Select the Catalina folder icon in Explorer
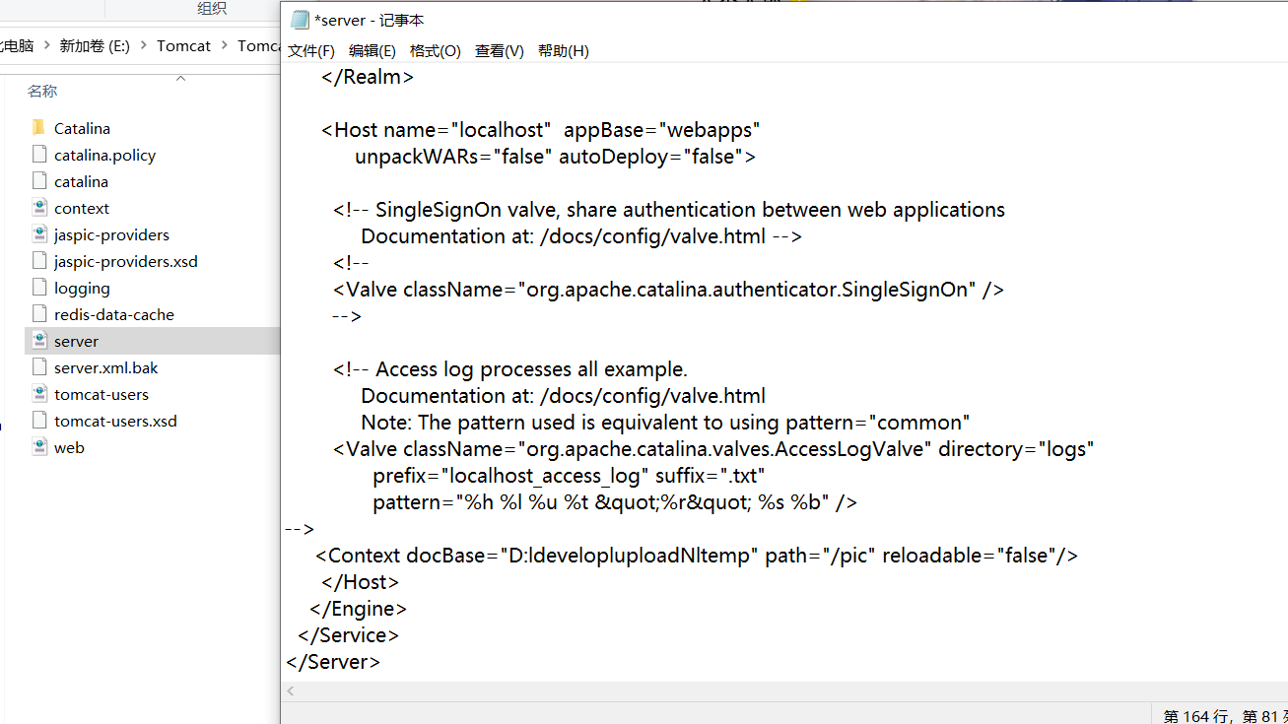Image resolution: width=1288 pixels, height=724 pixels. tap(39, 128)
